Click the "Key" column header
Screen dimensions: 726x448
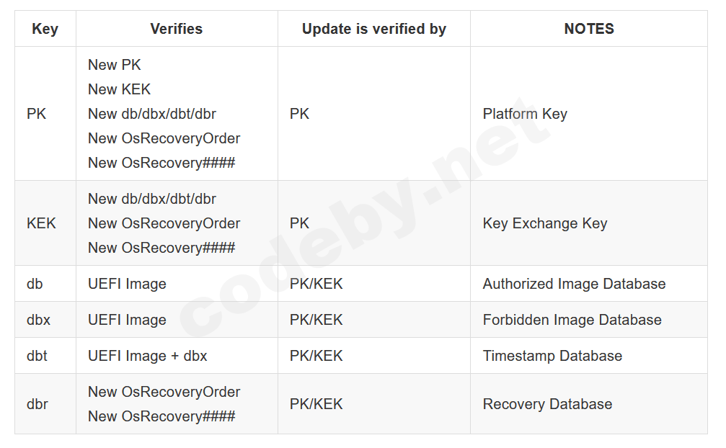click(x=45, y=29)
